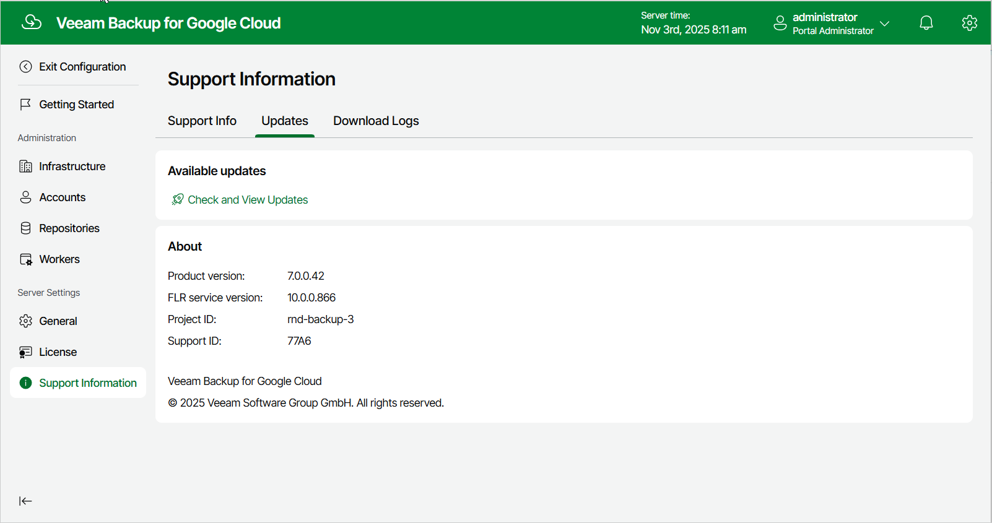Open the notifications bell
992x523 pixels.
(926, 23)
